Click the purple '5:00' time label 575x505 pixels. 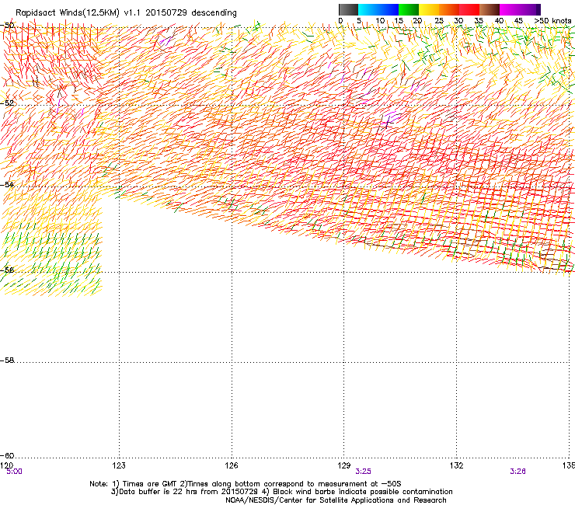[x=14, y=472]
